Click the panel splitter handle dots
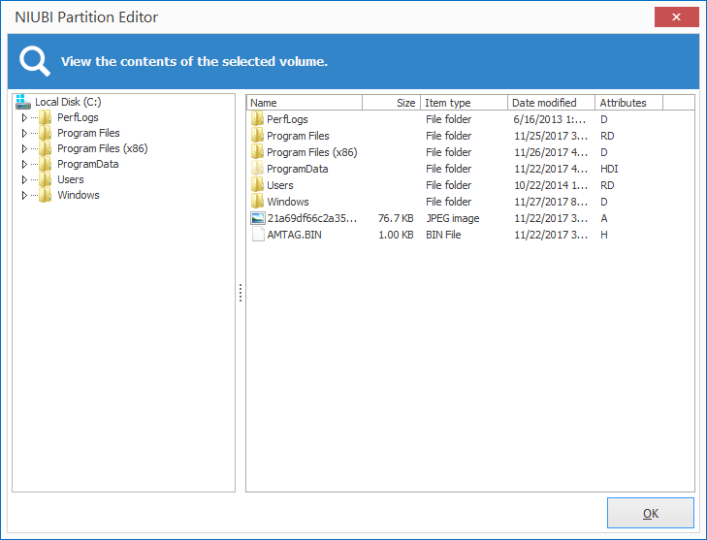 pyautogui.click(x=241, y=293)
